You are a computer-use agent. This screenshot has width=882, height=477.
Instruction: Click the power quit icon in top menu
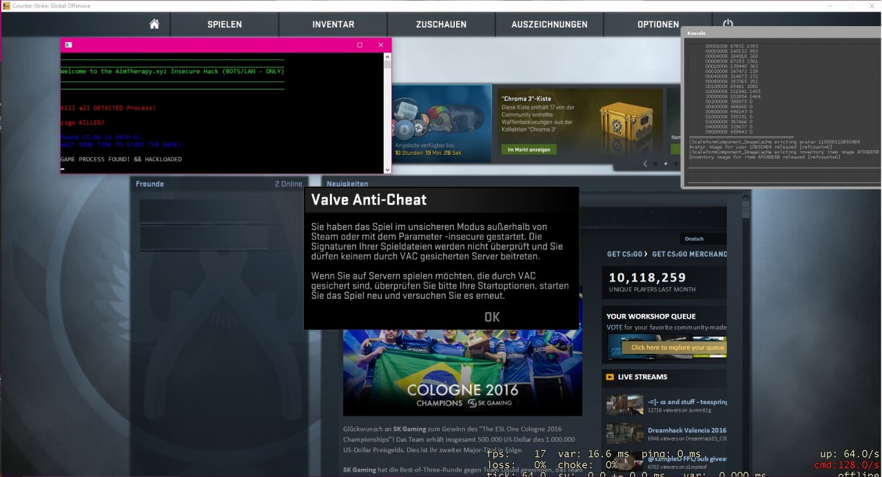click(728, 24)
